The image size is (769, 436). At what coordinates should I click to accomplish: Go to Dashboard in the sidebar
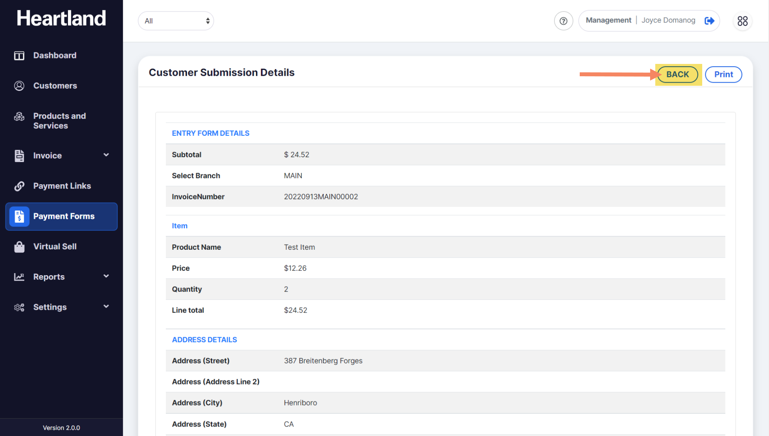pos(55,56)
